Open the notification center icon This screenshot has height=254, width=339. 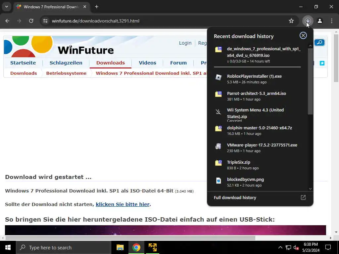328,247
